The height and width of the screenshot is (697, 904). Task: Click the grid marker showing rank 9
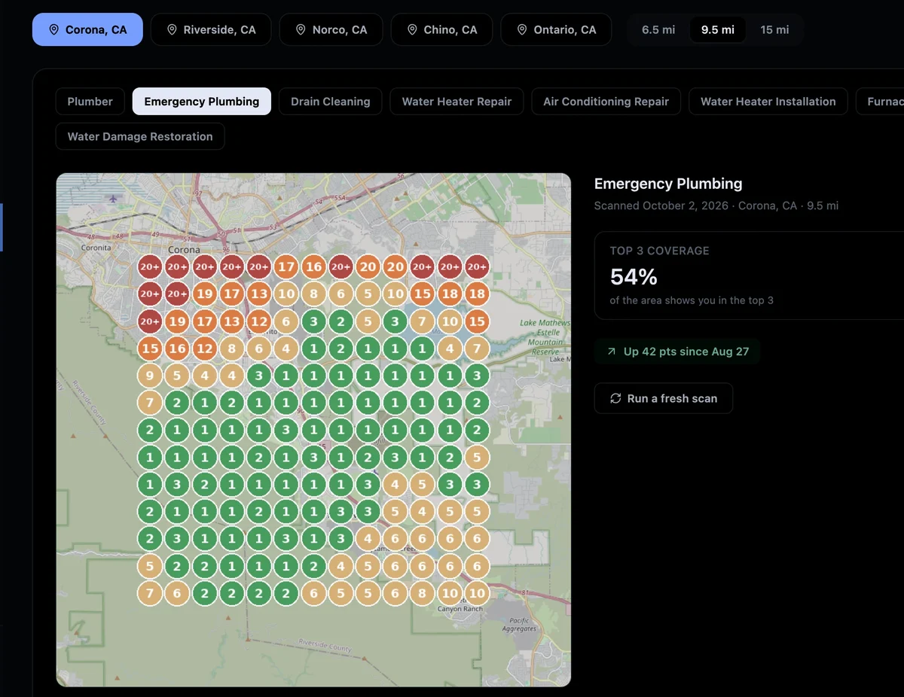pyautogui.click(x=150, y=376)
